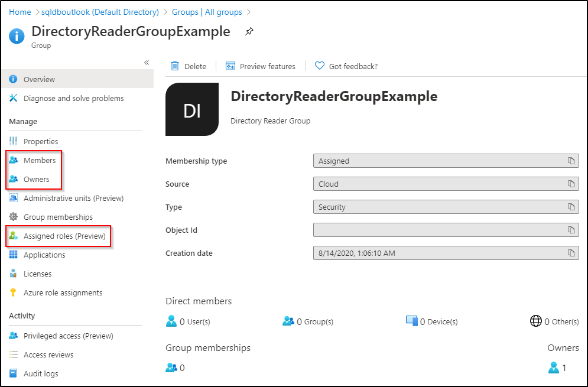
Task: Click the Audit logs icon
Action: [13, 373]
